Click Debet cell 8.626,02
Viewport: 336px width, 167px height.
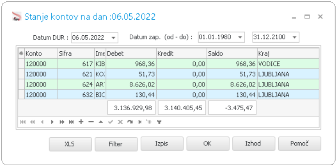tap(131, 84)
